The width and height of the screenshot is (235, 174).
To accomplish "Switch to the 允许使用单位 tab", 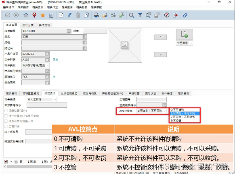I will point(69,94).
